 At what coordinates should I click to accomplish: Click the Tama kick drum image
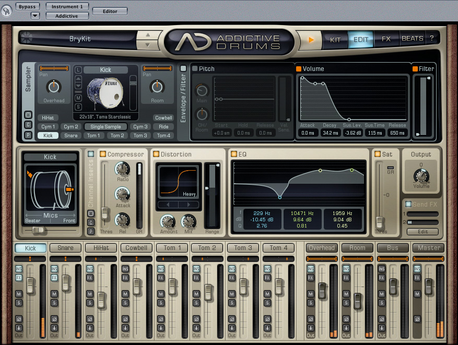[105, 92]
